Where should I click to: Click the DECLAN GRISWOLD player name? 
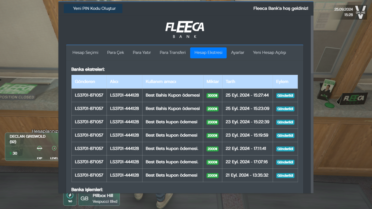28,136
